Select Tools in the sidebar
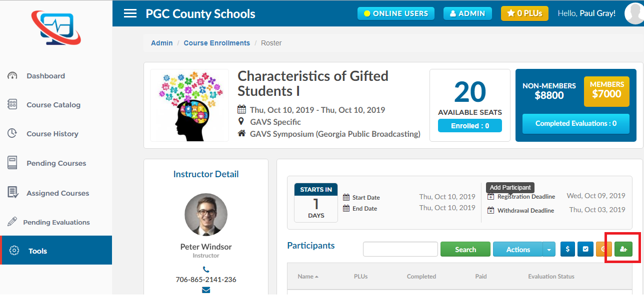The image size is (644, 296). pos(37,251)
